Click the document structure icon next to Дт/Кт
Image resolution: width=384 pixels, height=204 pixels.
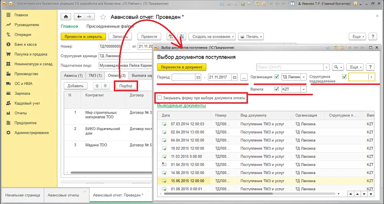point(182,36)
